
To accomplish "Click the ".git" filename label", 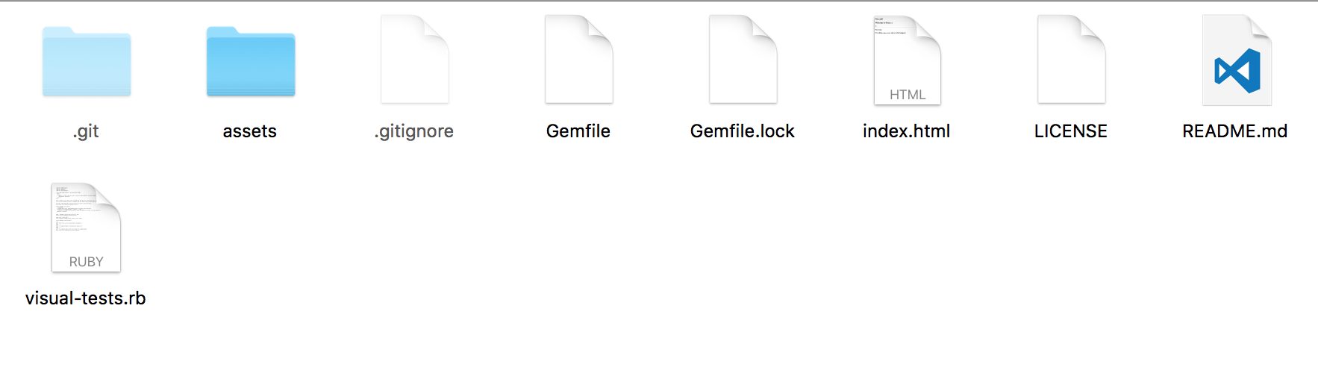I will click(86, 131).
